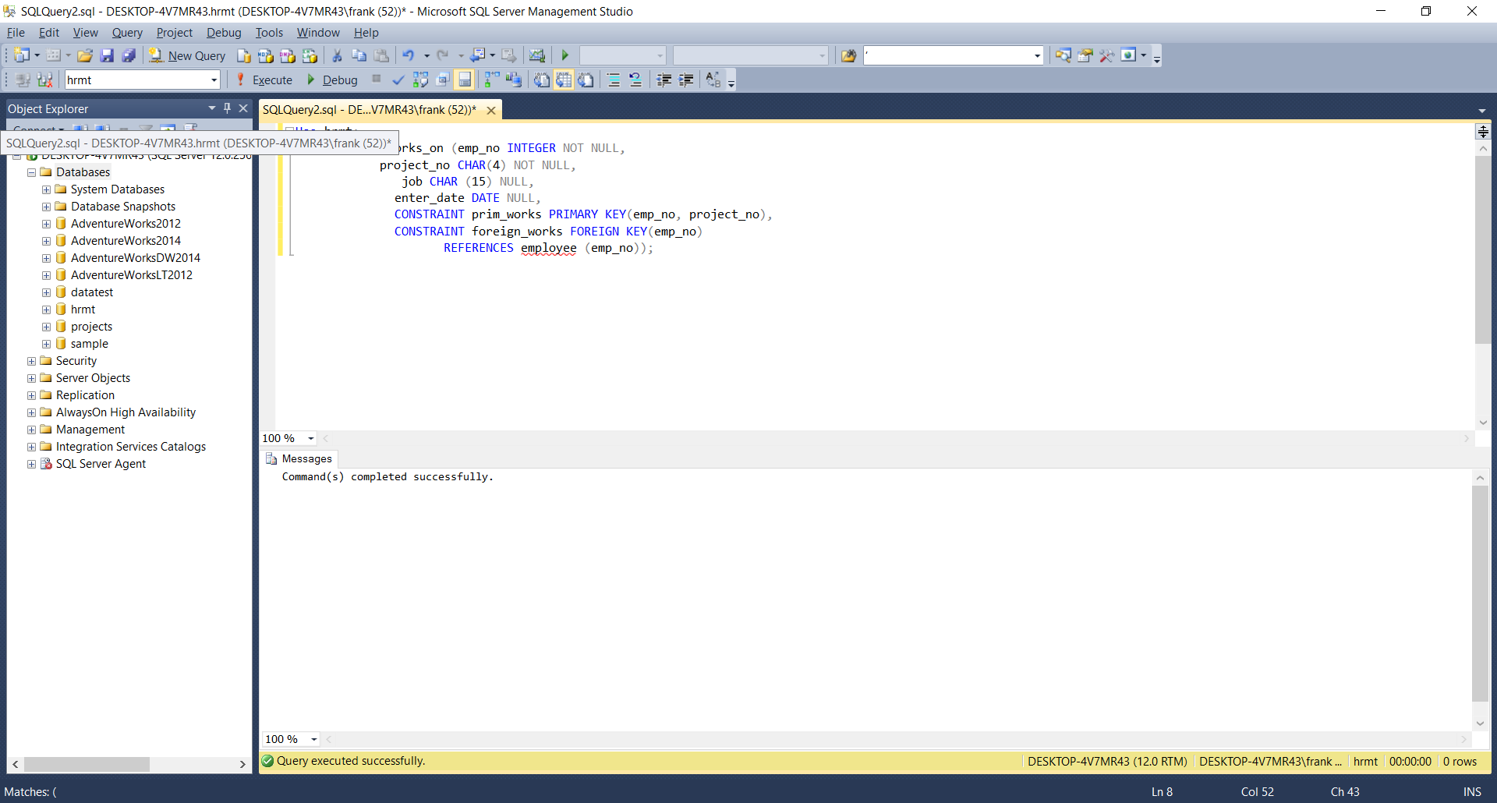Select the Replication folder in tree
Screen dimensions: 1497x803
85,395
